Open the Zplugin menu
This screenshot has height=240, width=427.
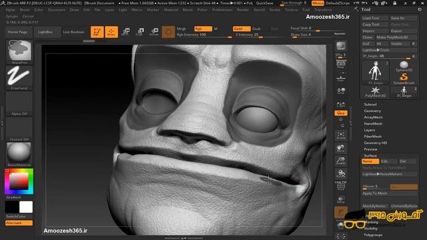[12, 16]
